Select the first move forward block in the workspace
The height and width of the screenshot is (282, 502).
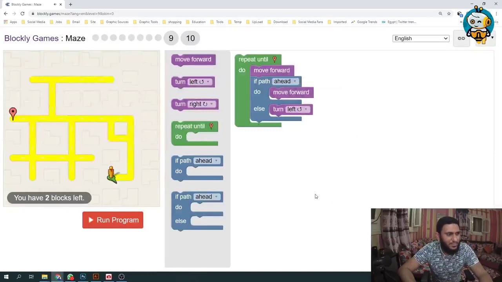coord(272,70)
